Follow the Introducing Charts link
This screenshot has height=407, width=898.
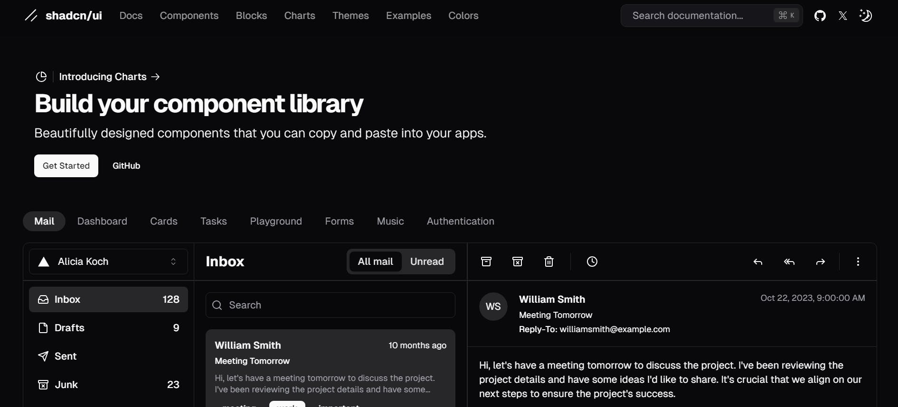click(103, 77)
